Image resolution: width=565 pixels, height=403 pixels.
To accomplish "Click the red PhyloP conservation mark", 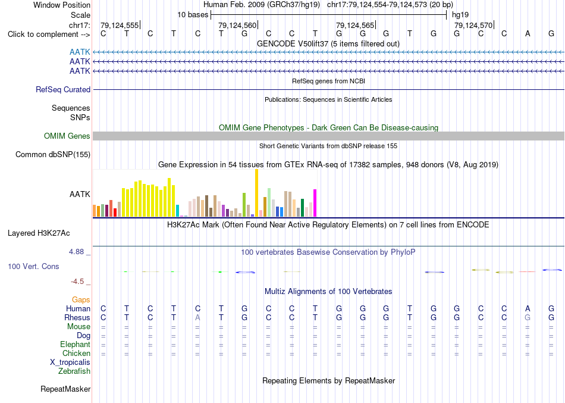I will [x=528, y=271].
